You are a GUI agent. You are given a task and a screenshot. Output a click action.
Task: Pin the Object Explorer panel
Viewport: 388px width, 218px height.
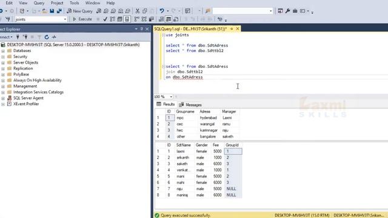141,29
